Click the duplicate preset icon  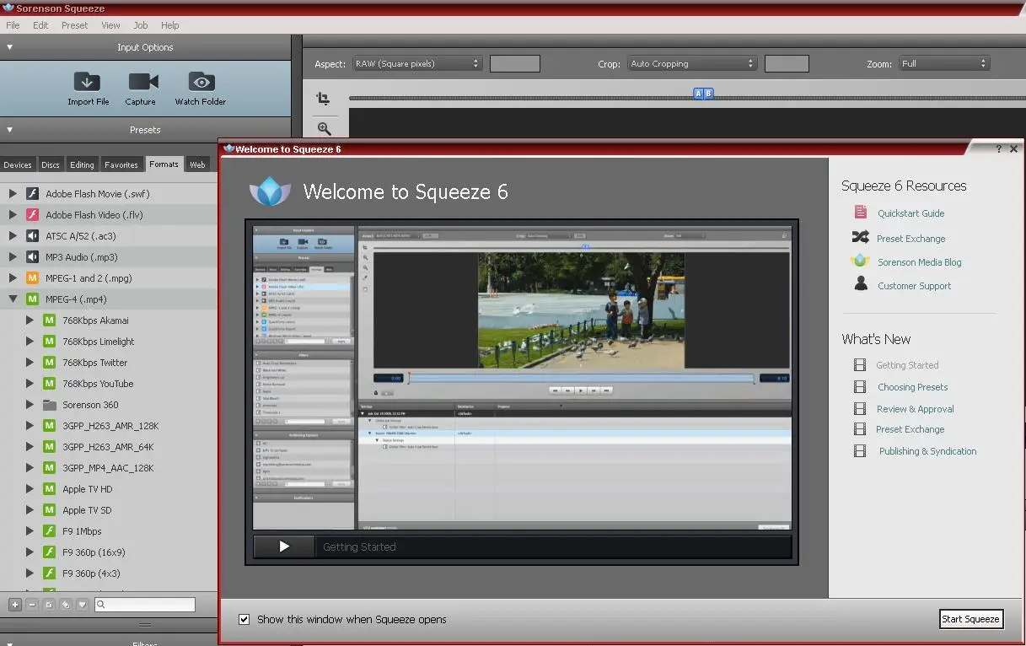point(65,605)
